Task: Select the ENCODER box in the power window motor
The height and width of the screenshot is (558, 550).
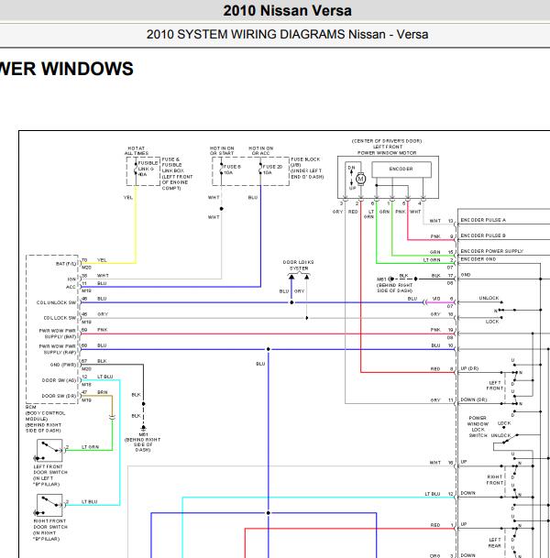Action: click(401, 170)
